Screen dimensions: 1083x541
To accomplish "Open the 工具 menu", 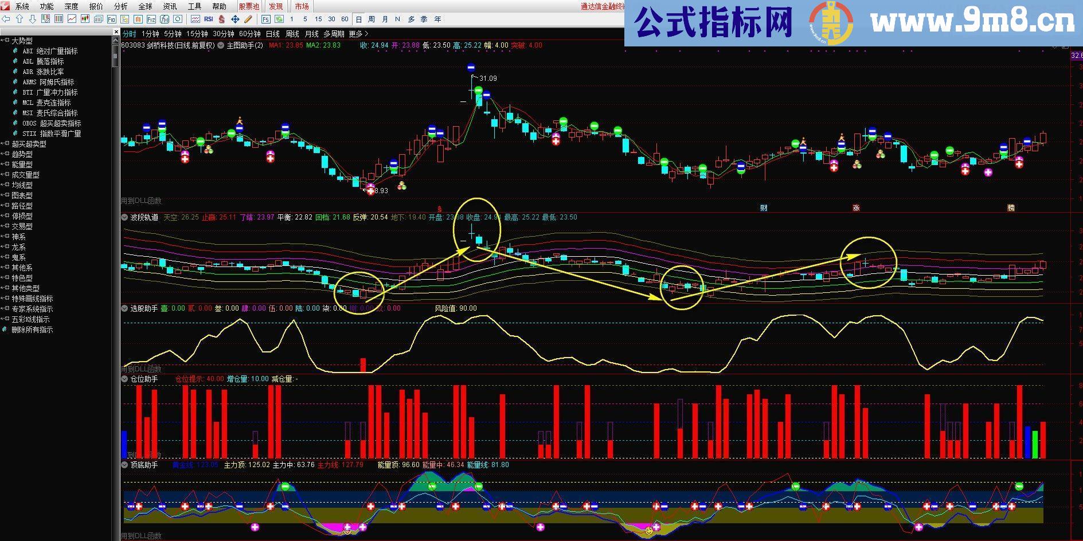I will tap(195, 6).
